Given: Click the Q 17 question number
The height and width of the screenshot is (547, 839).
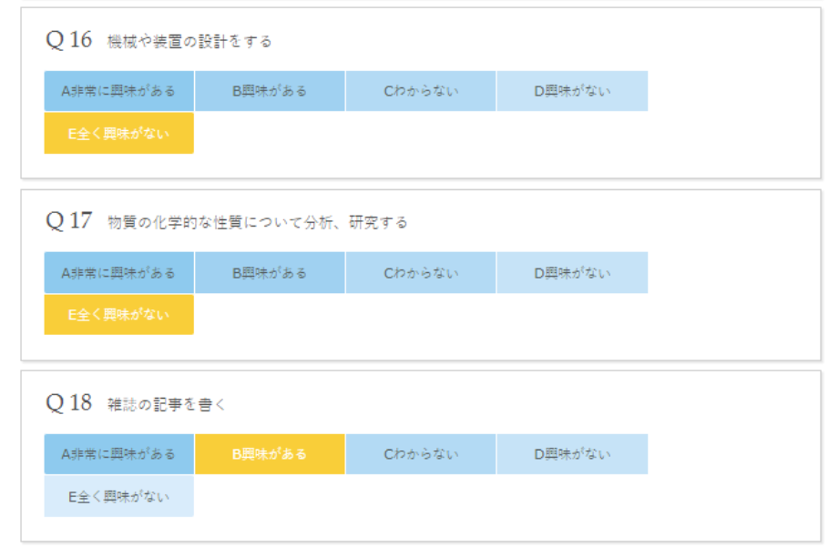Looking at the screenshot, I should click(69, 221).
